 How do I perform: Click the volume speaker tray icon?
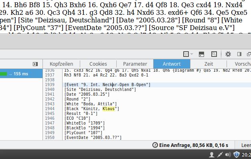228,155
